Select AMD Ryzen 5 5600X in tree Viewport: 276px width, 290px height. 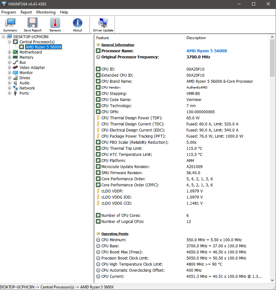tap(43, 47)
